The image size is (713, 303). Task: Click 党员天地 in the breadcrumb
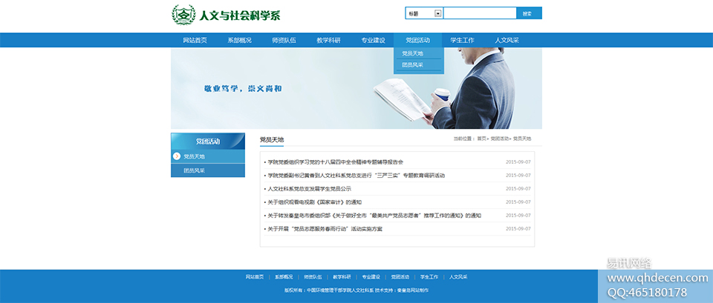[522, 139]
